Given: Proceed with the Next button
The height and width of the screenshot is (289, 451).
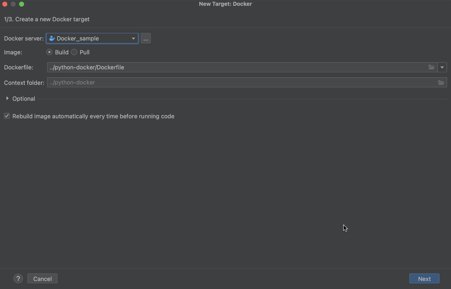Looking at the screenshot, I should click(x=424, y=279).
